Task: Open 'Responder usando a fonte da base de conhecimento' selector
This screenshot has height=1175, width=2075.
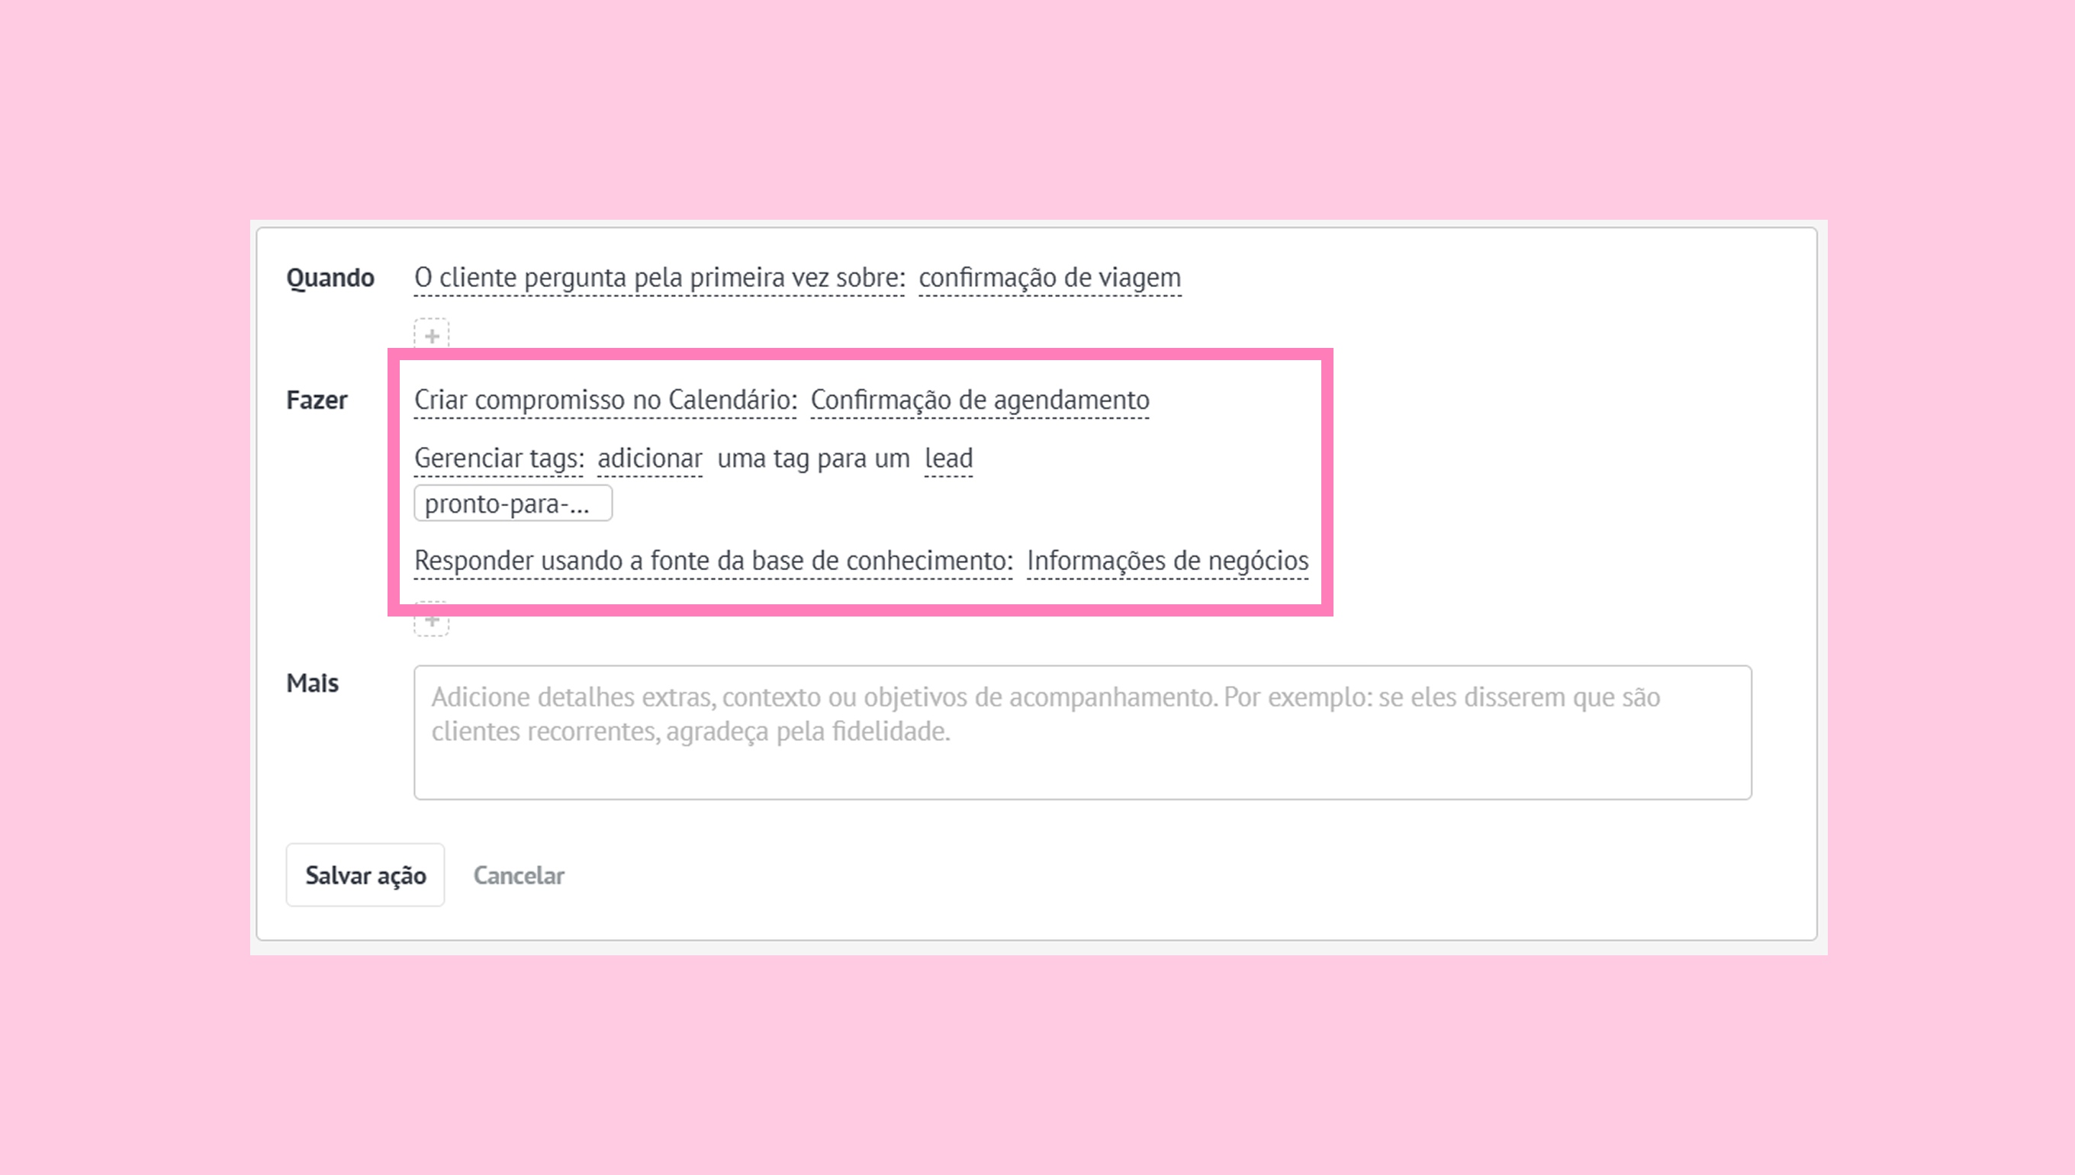Action: pos(714,561)
